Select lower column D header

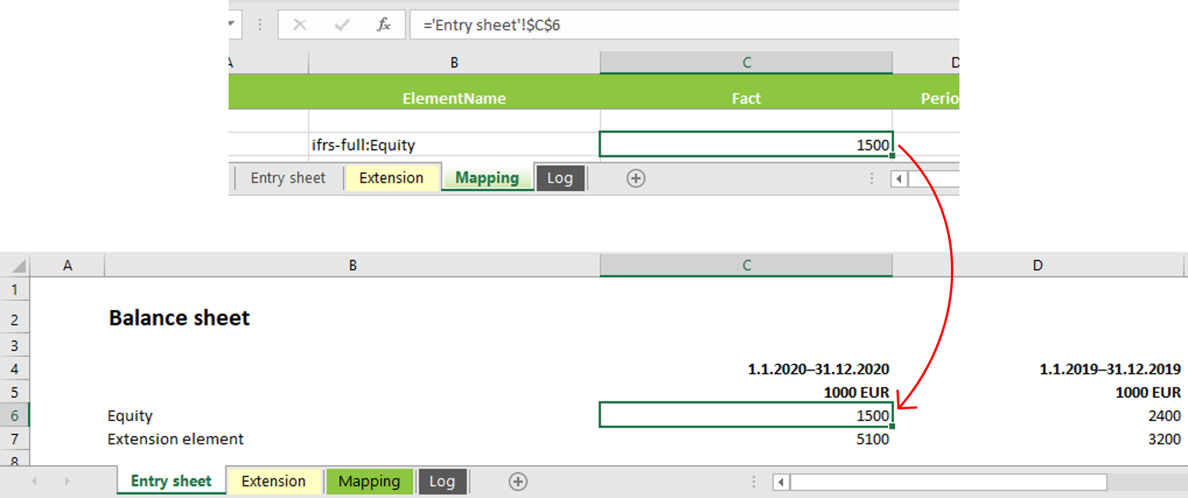[x=1039, y=266]
